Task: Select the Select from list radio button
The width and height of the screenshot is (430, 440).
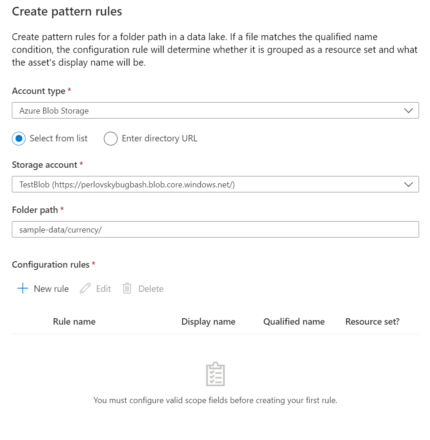Action: tap(19, 139)
